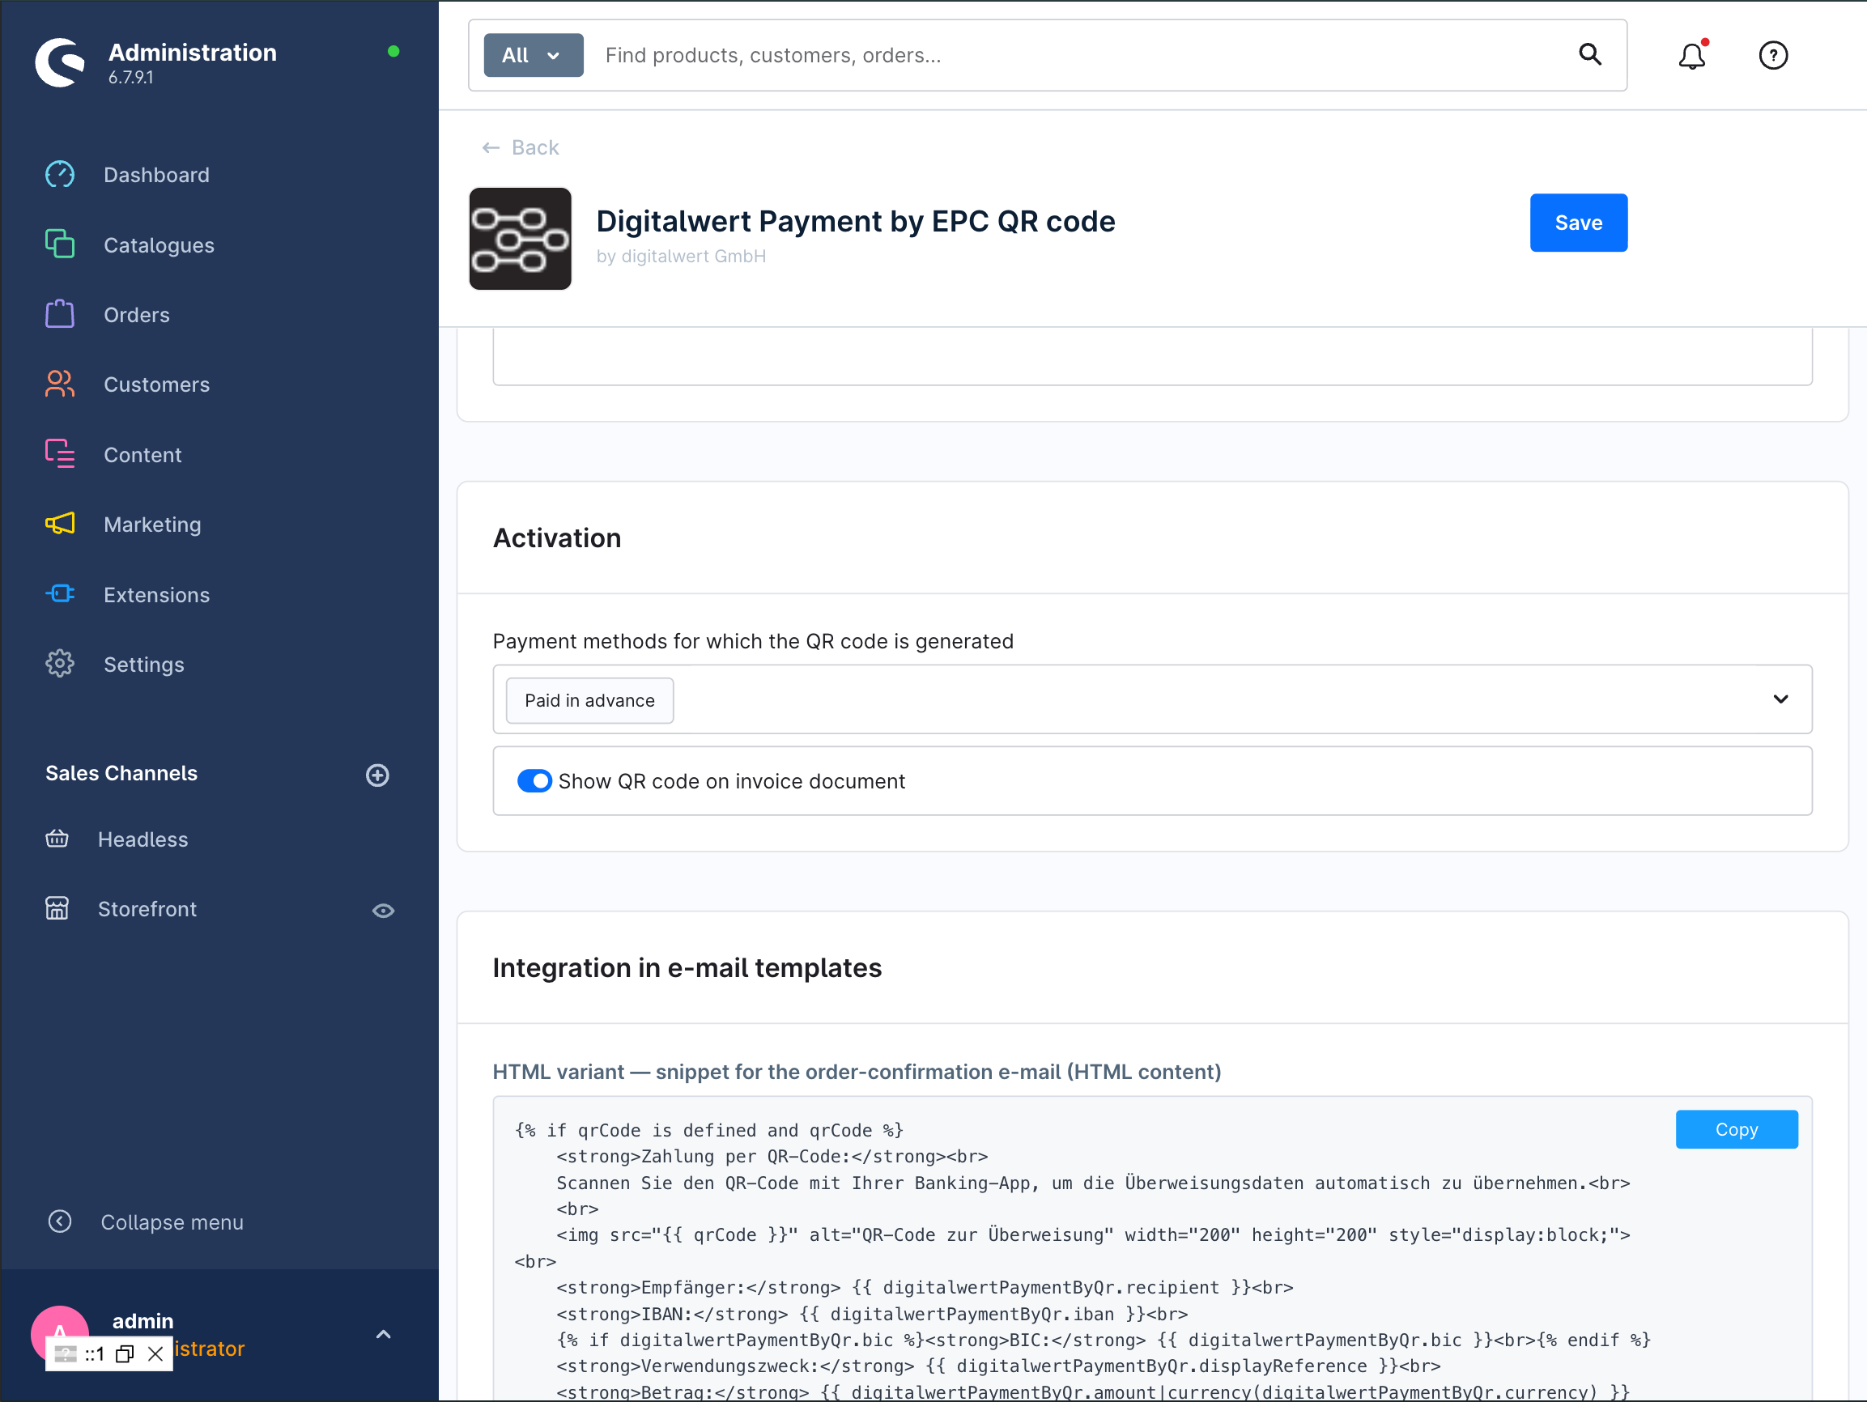Viewport: 1867px width, 1402px height.
Task: Open the Extensions plug icon
Action: pos(60,594)
